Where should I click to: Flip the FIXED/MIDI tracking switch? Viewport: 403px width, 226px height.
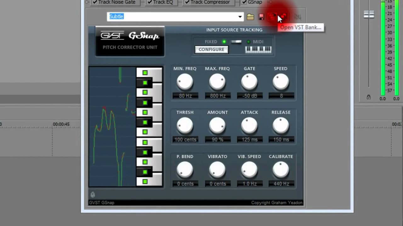[x=236, y=41]
